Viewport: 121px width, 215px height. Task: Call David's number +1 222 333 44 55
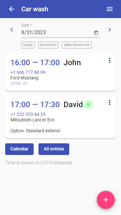click(28, 114)
